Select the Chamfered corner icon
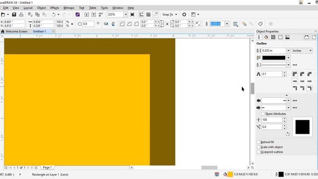Image resolution: width=318 pixels, height=179 pixels. coord(136,24)
